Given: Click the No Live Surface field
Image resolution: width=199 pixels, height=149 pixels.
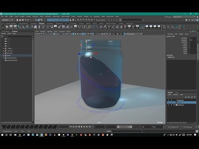Looking at the screenshot, I should pyautogui.click(x=101, y=20).
